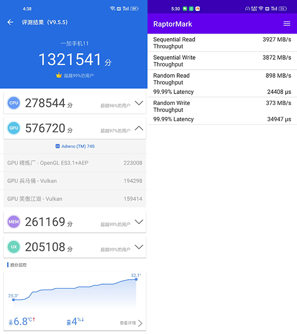Select the Random Write Throughput row
297x334 pixels.
[x=222, y=106]
